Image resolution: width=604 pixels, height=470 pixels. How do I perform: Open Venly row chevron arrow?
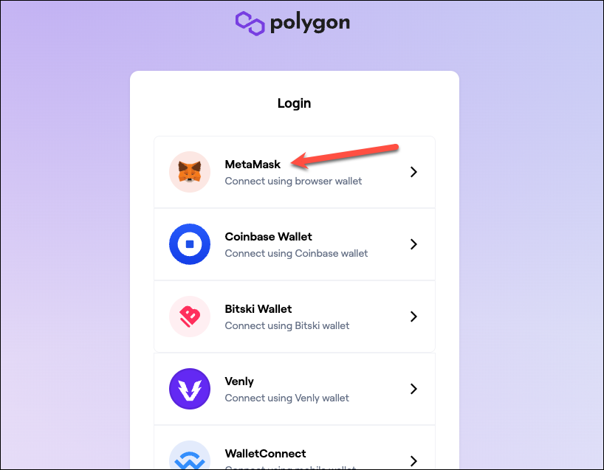pos(413,389)
